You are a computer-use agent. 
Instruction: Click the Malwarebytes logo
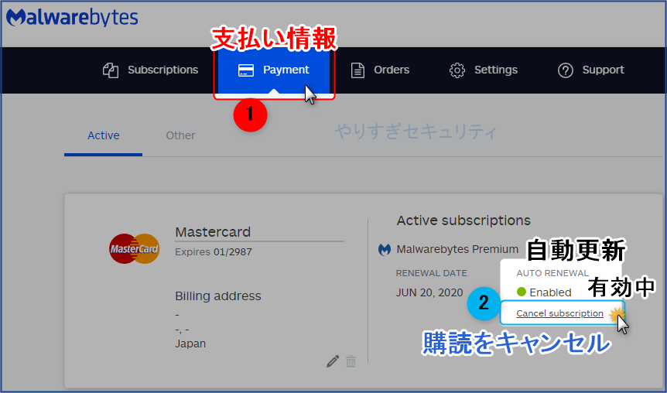tap(72, 18)
